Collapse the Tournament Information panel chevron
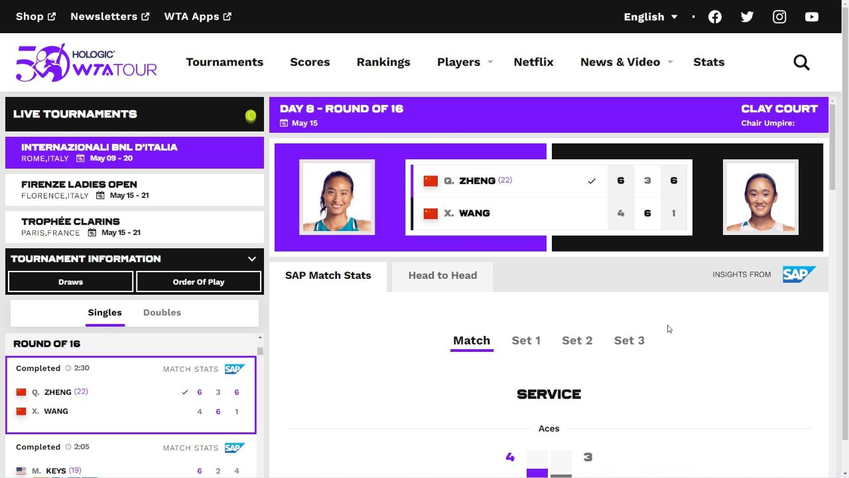The height and width of the screenshot is (478, 849). 252,259
